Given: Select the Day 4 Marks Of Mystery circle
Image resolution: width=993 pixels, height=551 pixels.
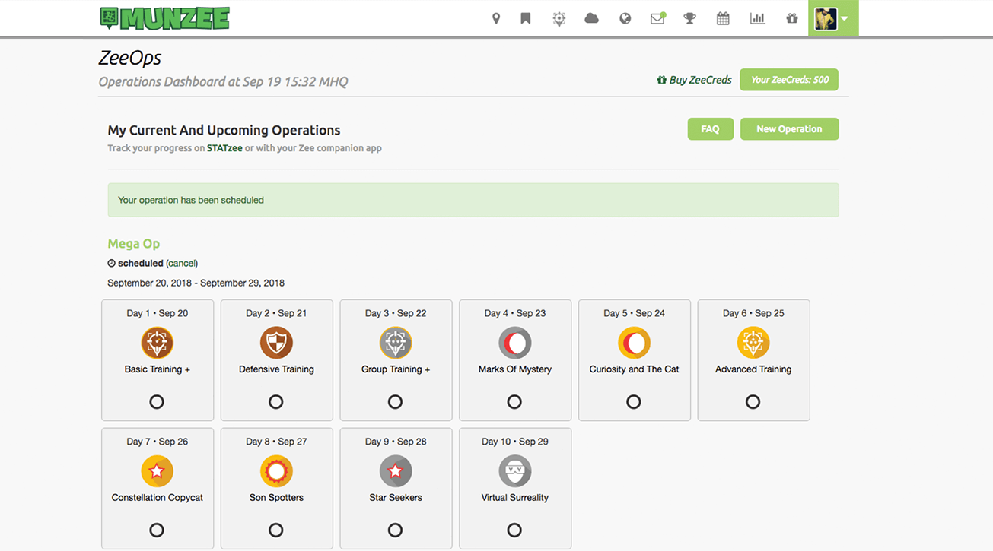Looking at the screenshot, I should (x=514, y=401).
